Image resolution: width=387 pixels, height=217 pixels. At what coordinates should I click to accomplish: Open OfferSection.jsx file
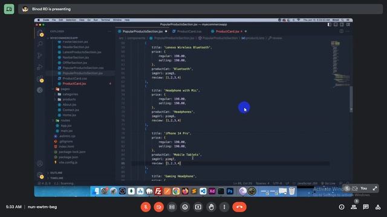pos(75,63)
